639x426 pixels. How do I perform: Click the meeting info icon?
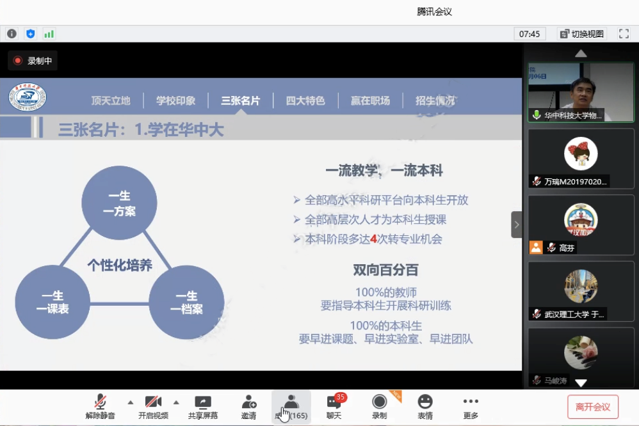[x=12, y=34]
